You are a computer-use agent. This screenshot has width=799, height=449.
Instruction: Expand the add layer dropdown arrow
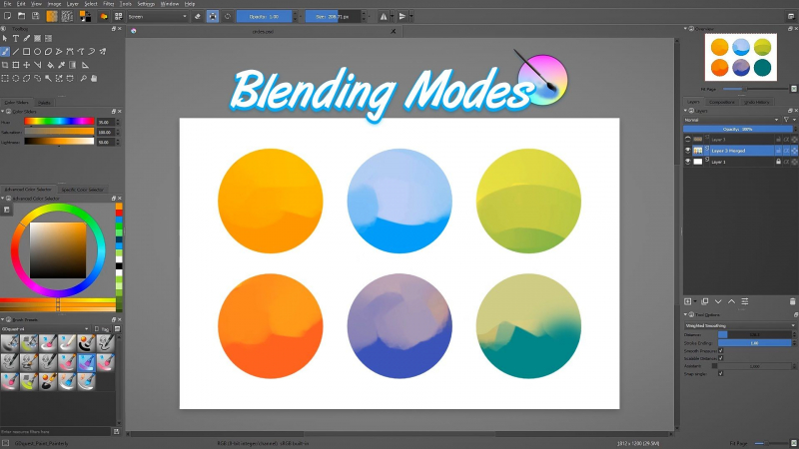tap(695, 301)
